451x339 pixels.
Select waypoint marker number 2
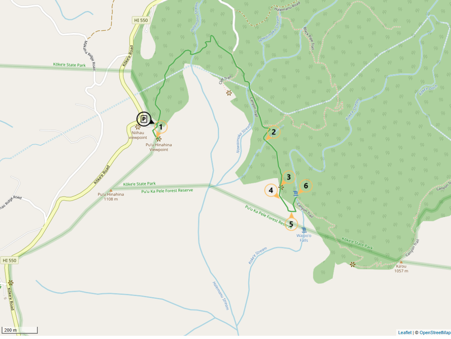[273, 132]
